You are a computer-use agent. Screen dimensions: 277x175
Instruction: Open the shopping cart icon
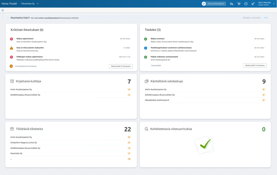(239, 4)
